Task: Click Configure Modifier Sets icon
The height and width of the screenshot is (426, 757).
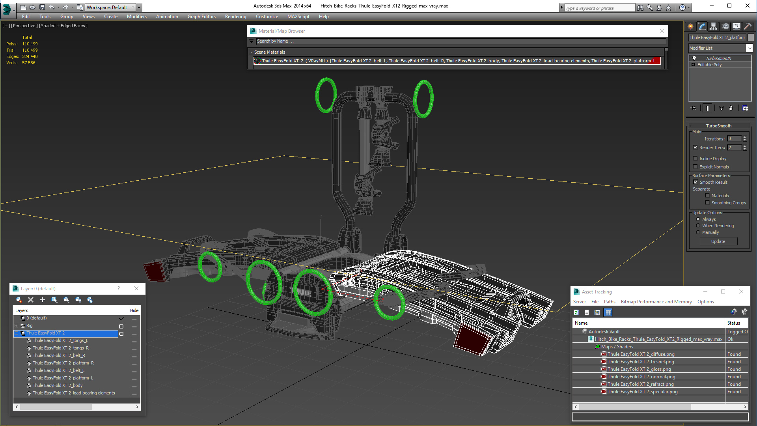Action: 745,108
